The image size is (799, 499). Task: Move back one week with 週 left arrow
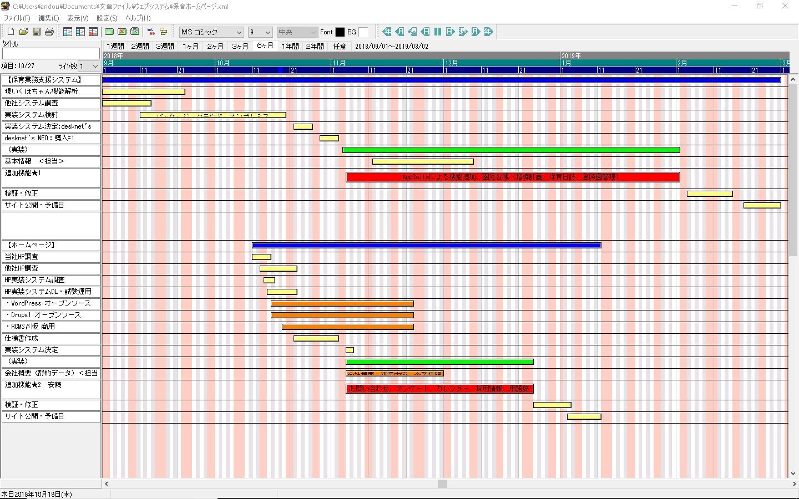412,32
